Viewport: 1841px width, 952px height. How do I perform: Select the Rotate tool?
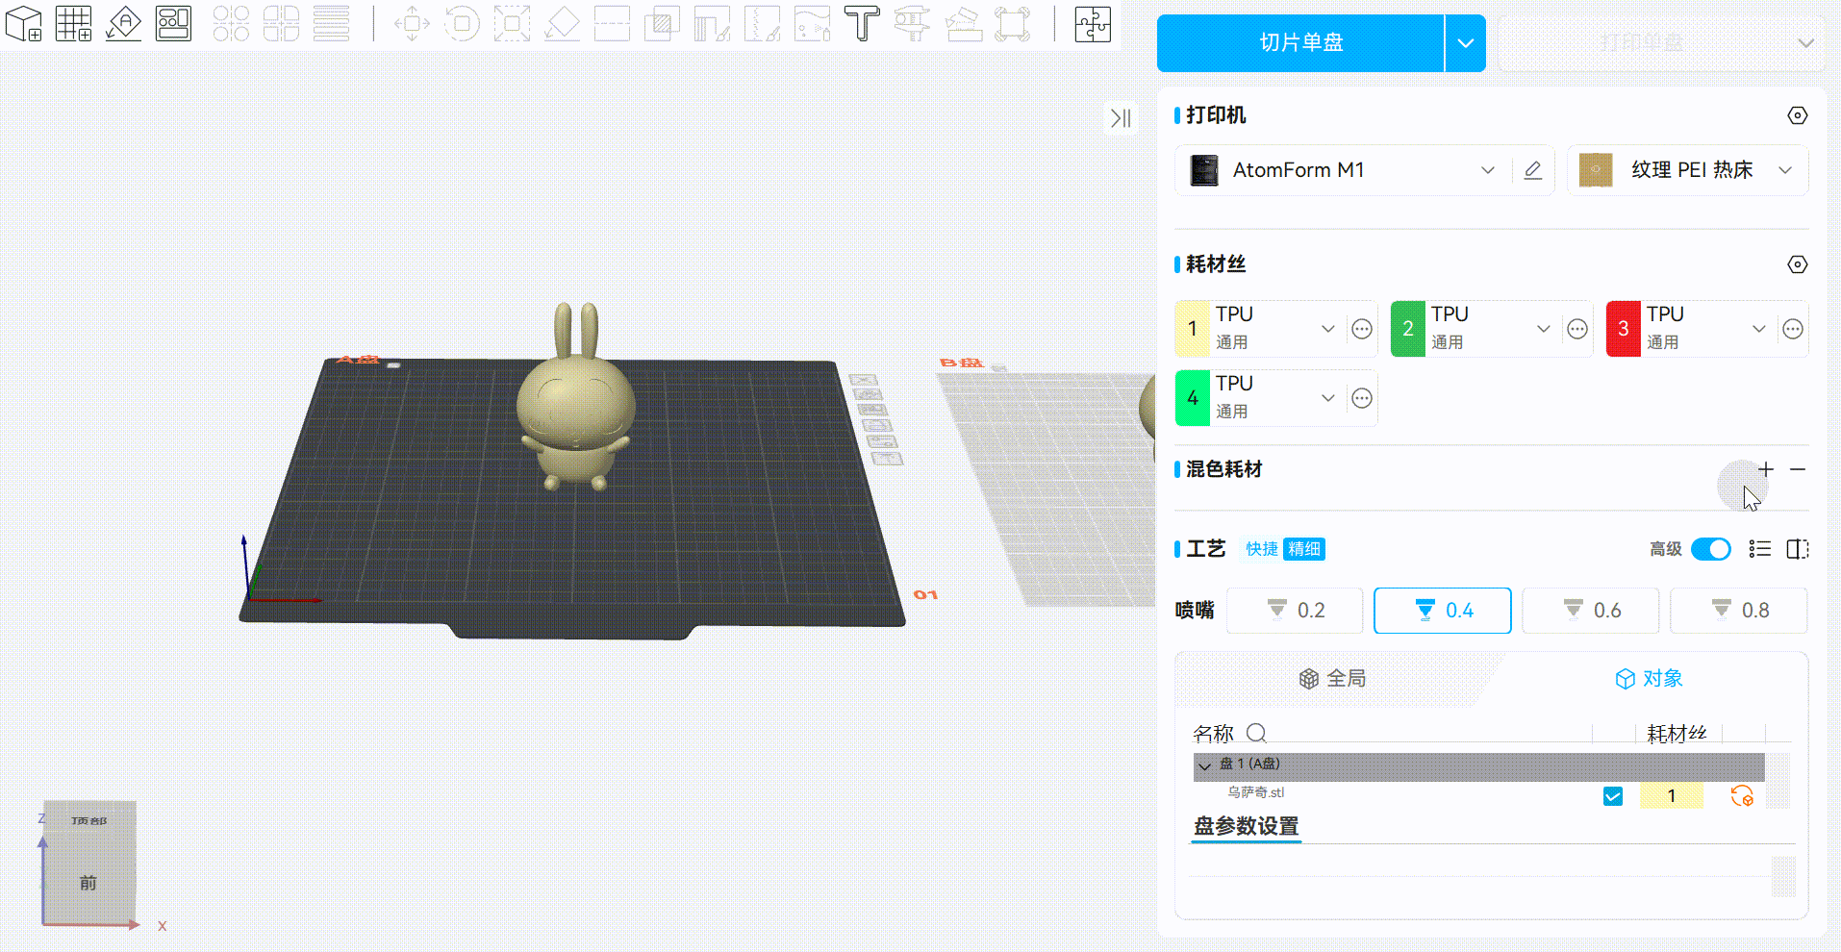point(462,23)
